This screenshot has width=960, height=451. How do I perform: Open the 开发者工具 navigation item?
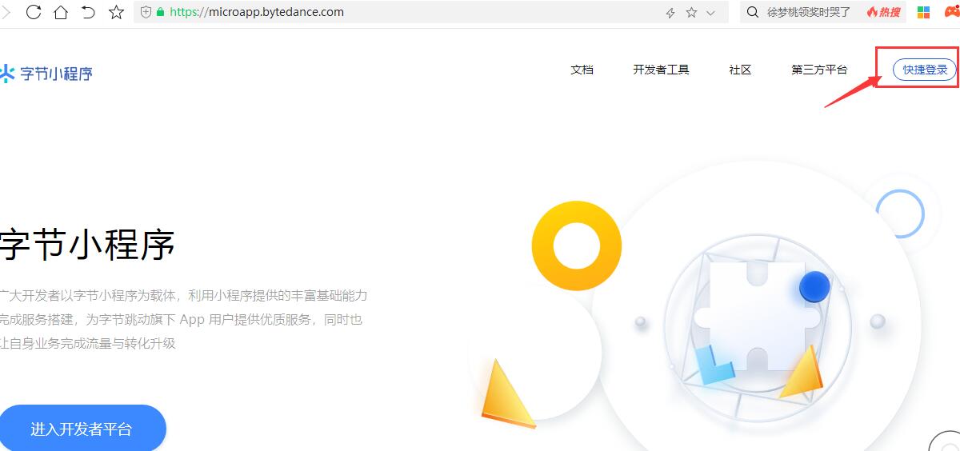661,70
